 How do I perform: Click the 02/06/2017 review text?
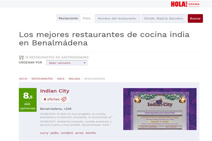[x=76, y=123]
